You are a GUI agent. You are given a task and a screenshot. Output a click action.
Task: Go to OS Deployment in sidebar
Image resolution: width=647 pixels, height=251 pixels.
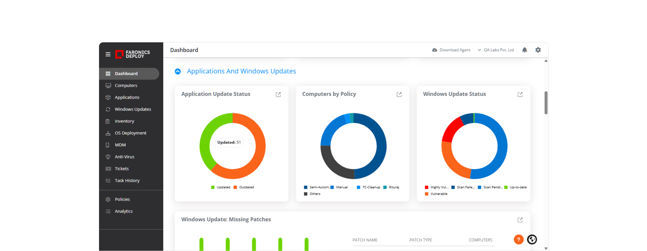(131, 133)
